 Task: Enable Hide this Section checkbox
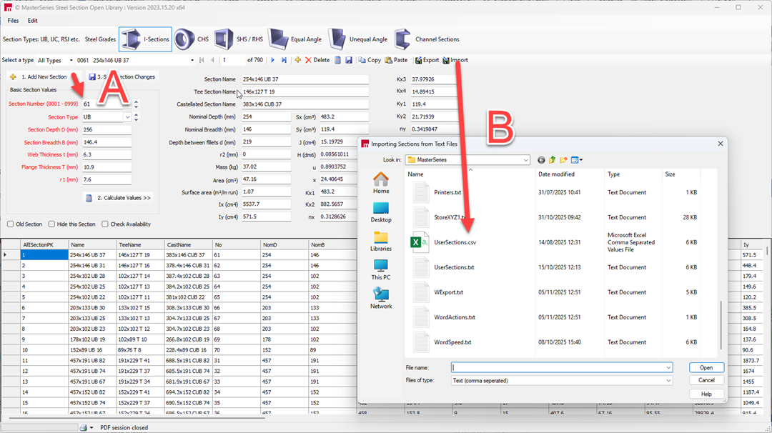pos(51,224)
